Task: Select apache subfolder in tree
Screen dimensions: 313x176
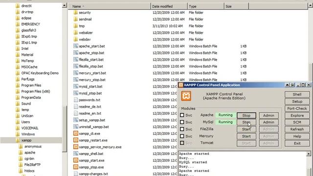Action: [30, 153]
